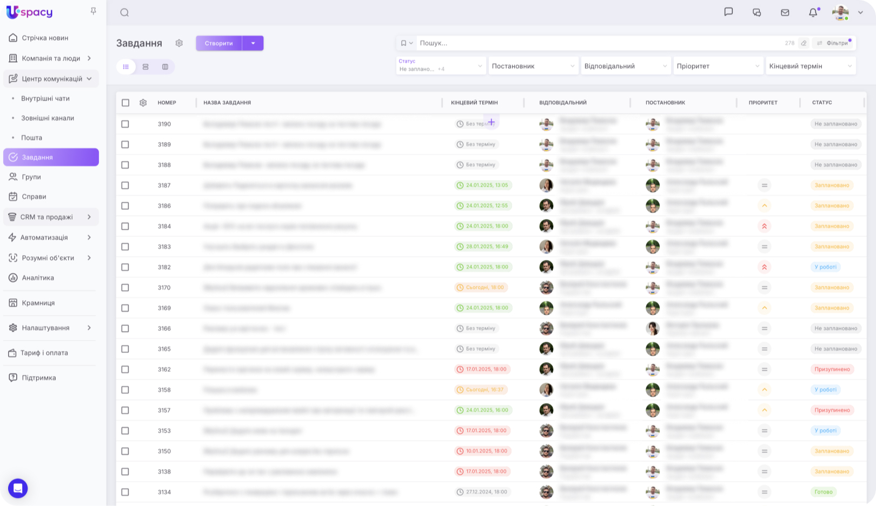
Task: Check the box for task 3170
Action: 125,288
